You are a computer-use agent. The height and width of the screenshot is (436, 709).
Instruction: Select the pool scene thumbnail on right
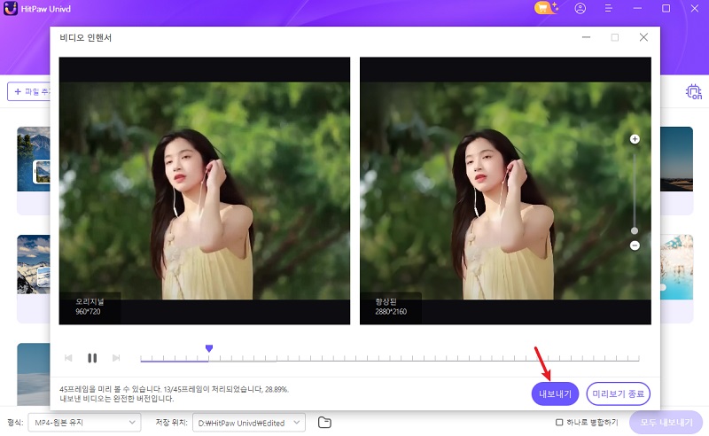tap(676, 267)
